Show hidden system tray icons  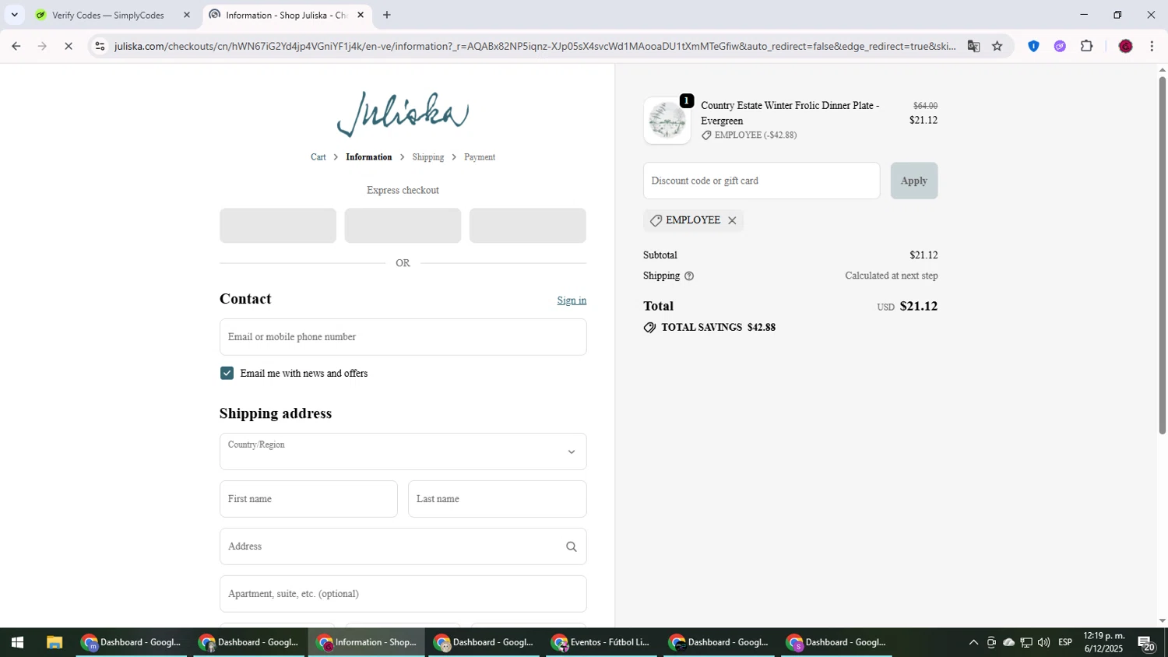pos(973,642)
